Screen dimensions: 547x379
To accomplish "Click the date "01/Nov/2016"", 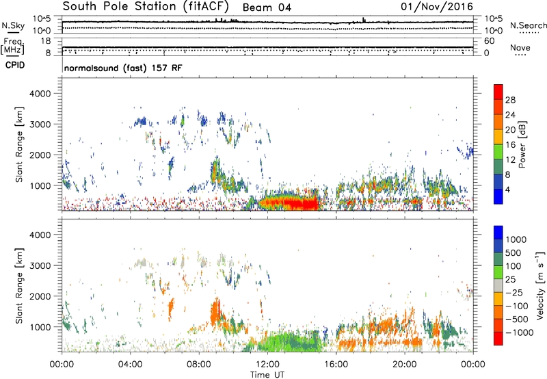I will pyautogui.click(x=437, y=7).
